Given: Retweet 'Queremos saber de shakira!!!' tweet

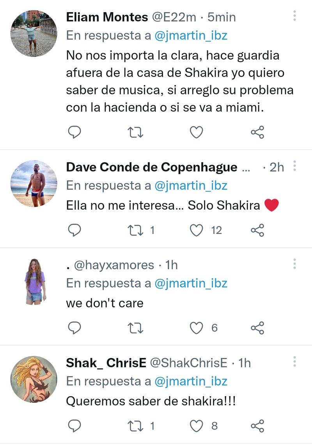Looking at the screenshot, I should [x=136, y=425].
